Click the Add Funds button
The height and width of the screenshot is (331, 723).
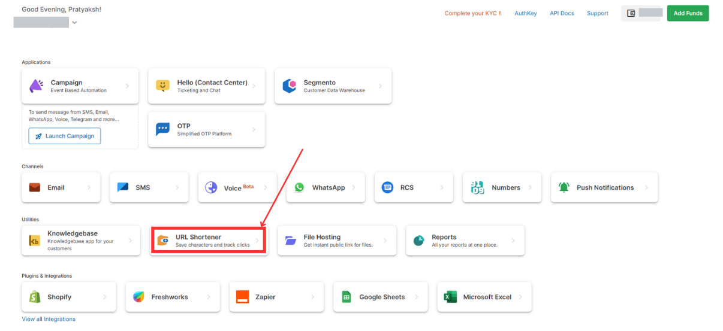pyautogui.click(x=688, y=13)
